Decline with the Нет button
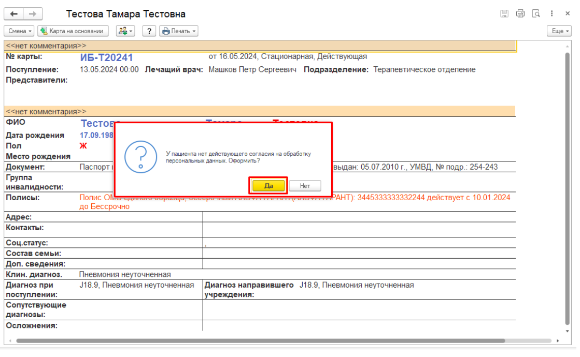 [x=305, y=185]
